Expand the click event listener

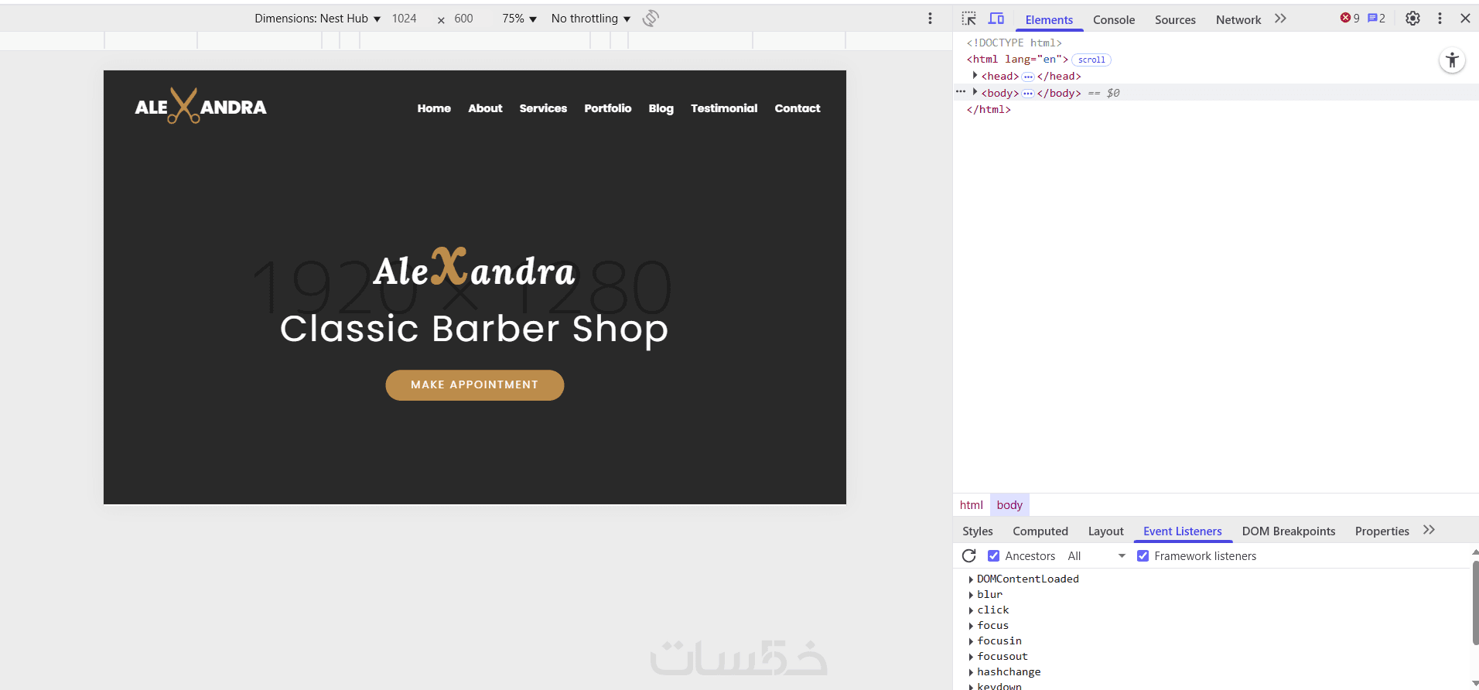pos(971,610)
